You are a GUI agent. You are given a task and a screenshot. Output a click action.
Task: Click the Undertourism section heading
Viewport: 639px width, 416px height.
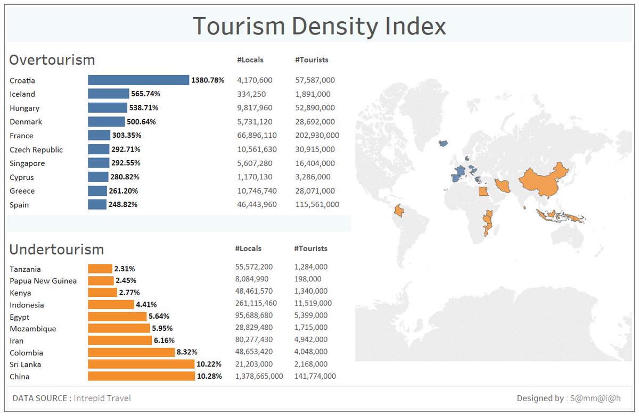pyautogui.click(x=56, y=249)
